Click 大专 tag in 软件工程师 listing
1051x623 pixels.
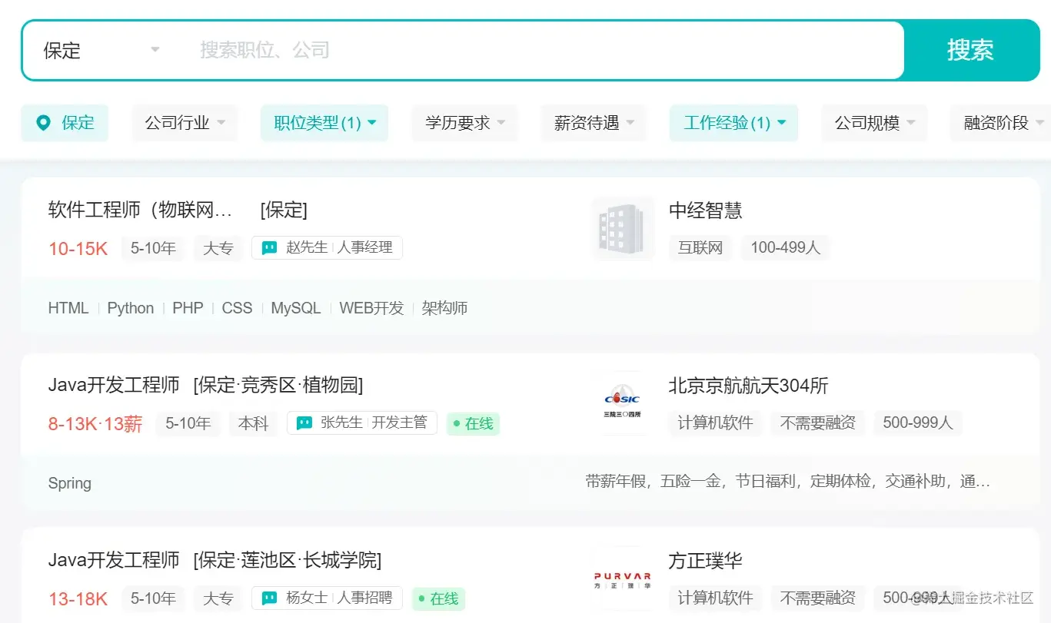[218, 248]
